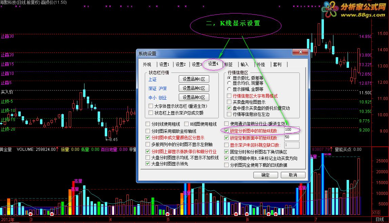The image size is (389, 223).
Task: Enable 大字体显示状态栏 checkbox
Action: pos(151,106)
